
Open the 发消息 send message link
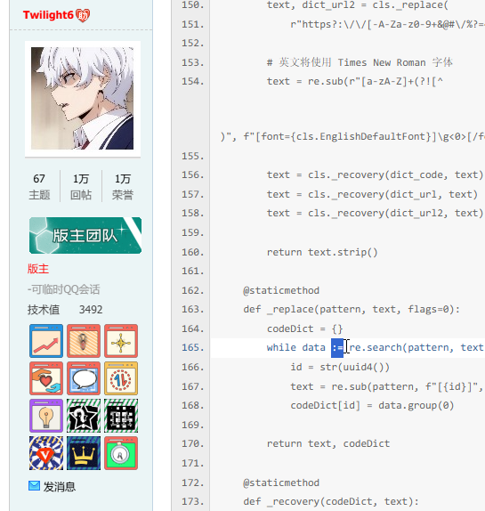[x=60, y=487]
